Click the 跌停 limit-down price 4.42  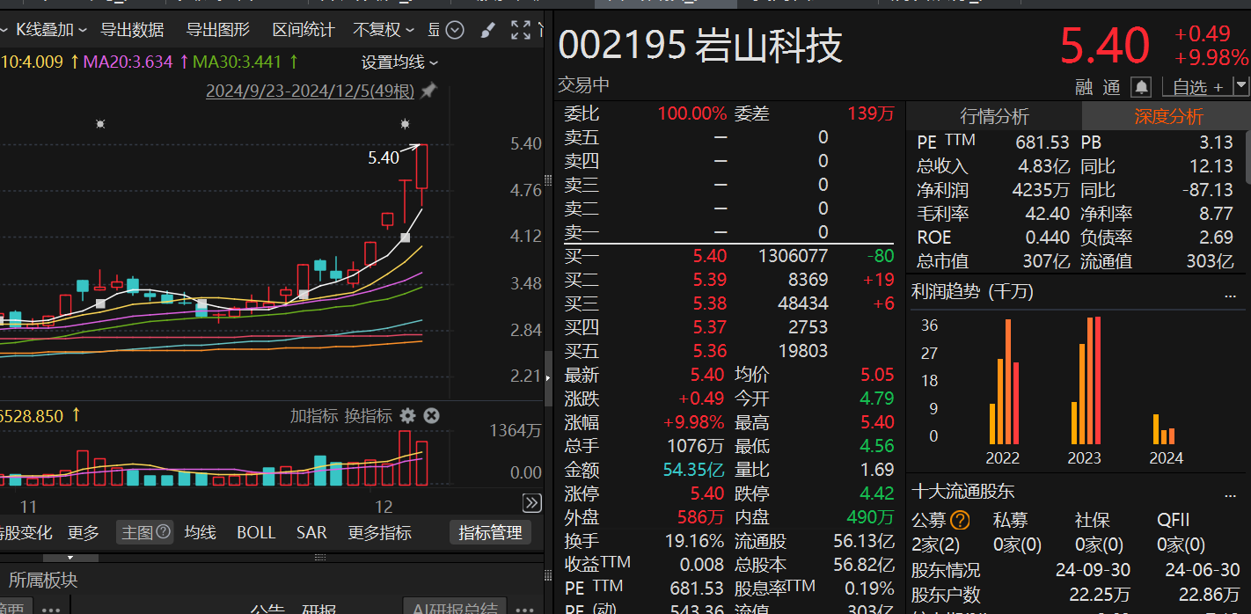pos(877,493)
